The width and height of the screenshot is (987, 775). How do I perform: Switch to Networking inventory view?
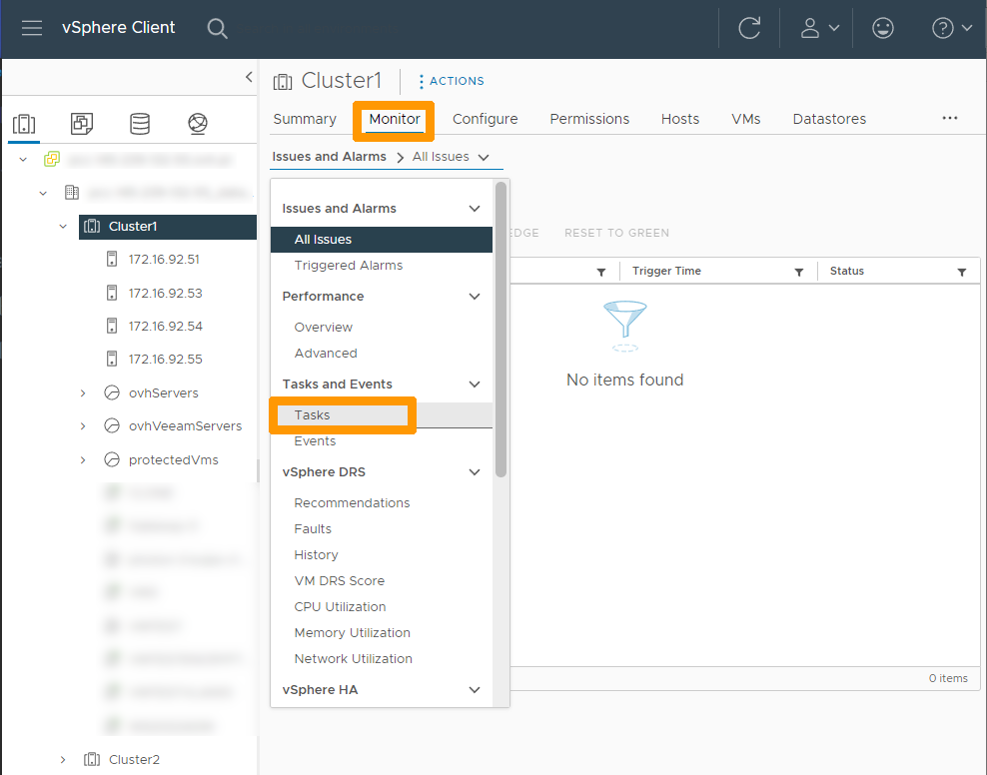pos(198,123)
